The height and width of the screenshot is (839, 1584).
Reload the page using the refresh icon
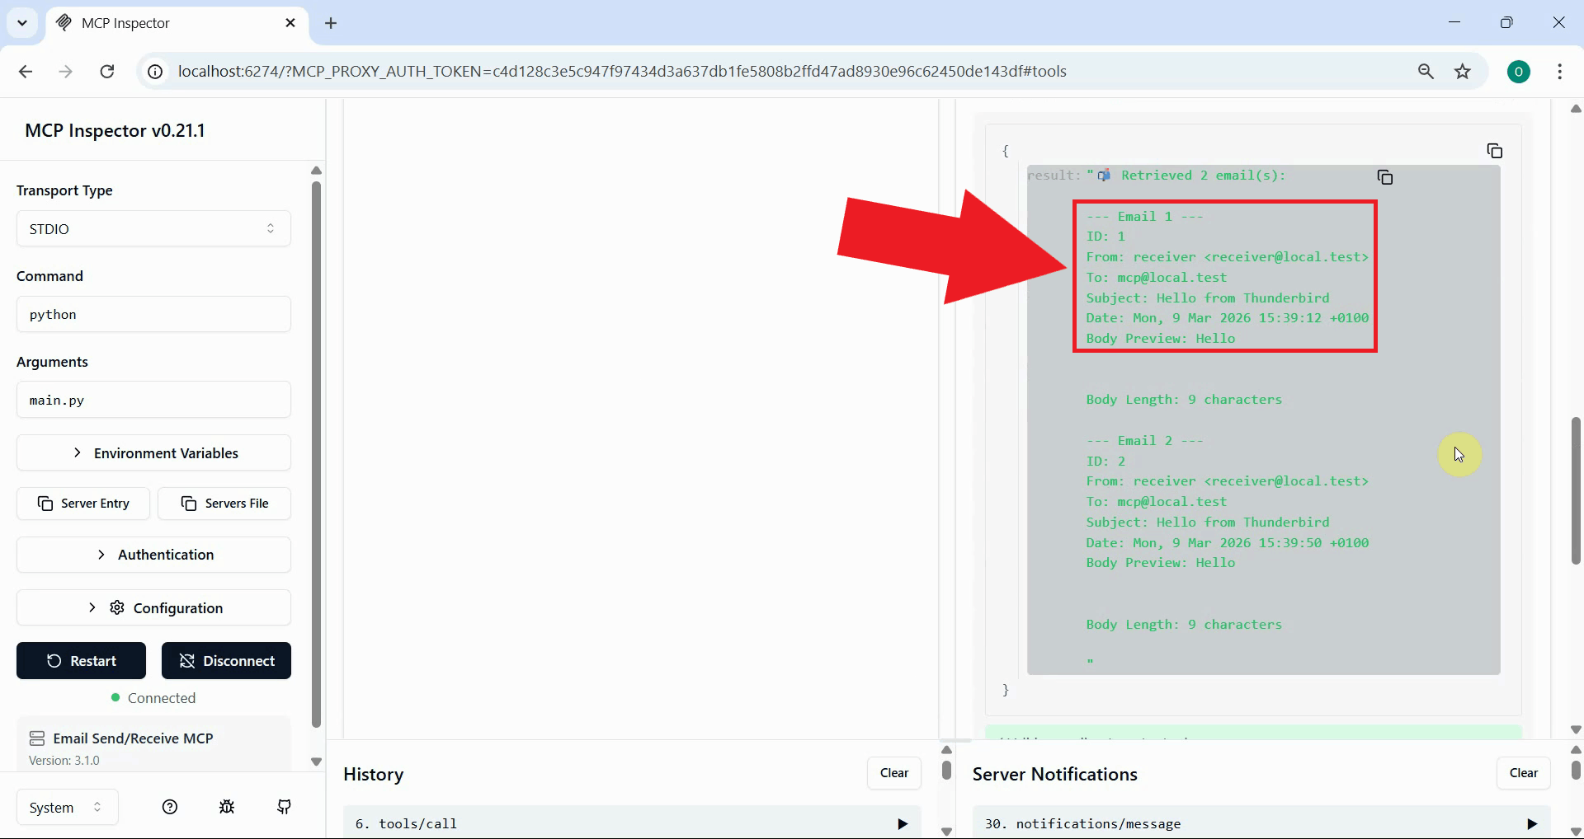107,72
